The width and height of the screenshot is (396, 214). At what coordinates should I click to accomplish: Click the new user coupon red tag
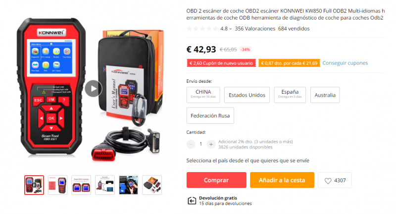click(221, 63)
